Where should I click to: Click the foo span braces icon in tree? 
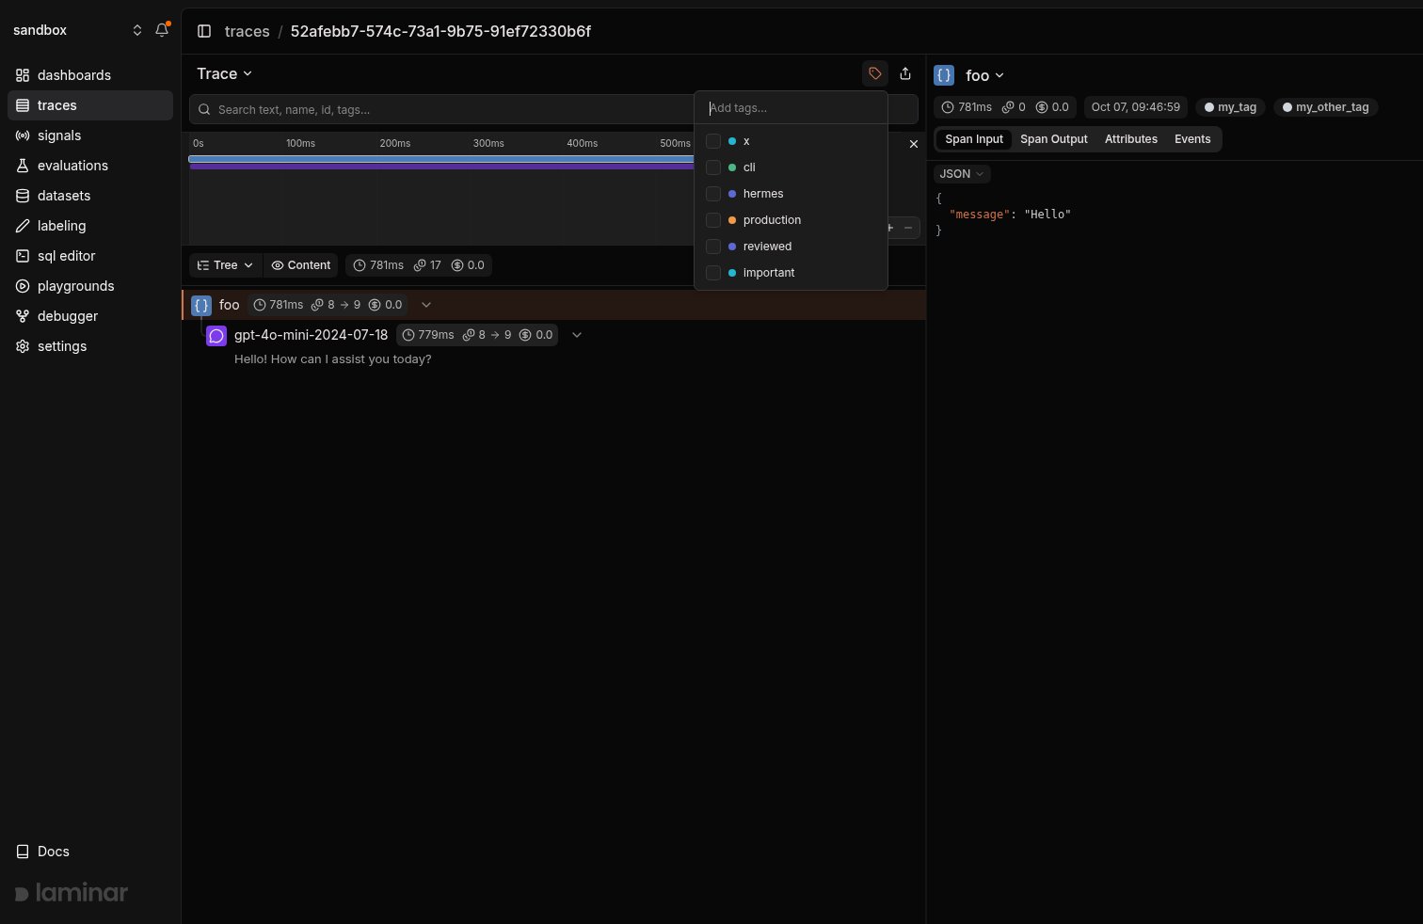tap(201, 305)
